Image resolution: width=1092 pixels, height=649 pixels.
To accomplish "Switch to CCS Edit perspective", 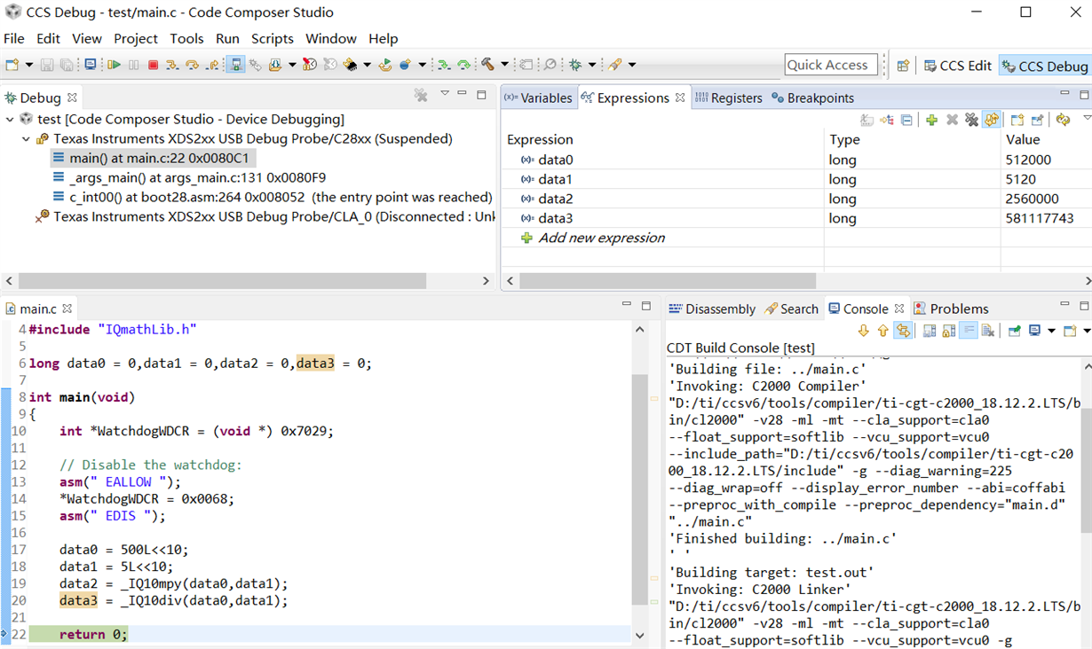I will (x=957, y=66).
